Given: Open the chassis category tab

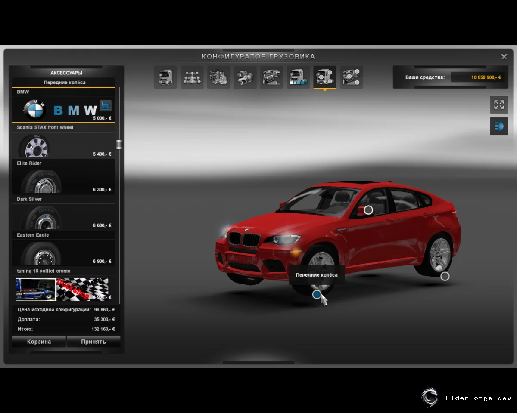Looking at the screenshot, I should (x=192, y=77).
